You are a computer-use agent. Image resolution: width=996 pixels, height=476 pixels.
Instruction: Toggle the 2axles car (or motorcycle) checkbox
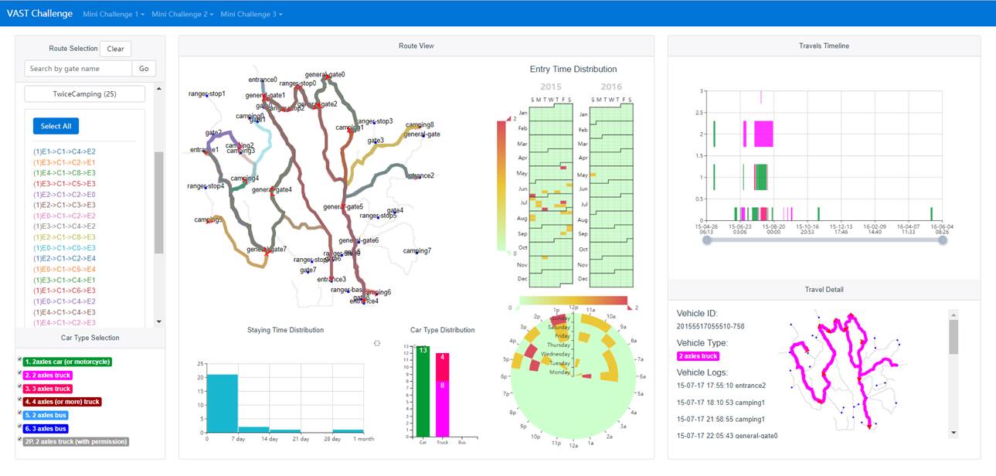[x=20, y=361]
